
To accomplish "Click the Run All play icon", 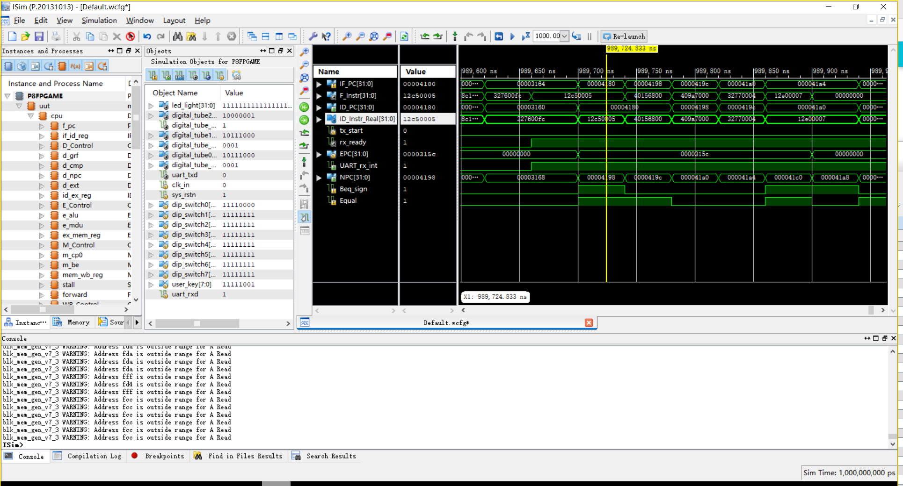I will tap(512, 36).
